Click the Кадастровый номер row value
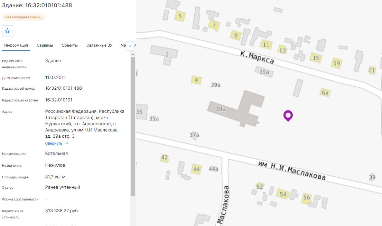Screen dimensions: 382x226 click(x=64, y=88)
